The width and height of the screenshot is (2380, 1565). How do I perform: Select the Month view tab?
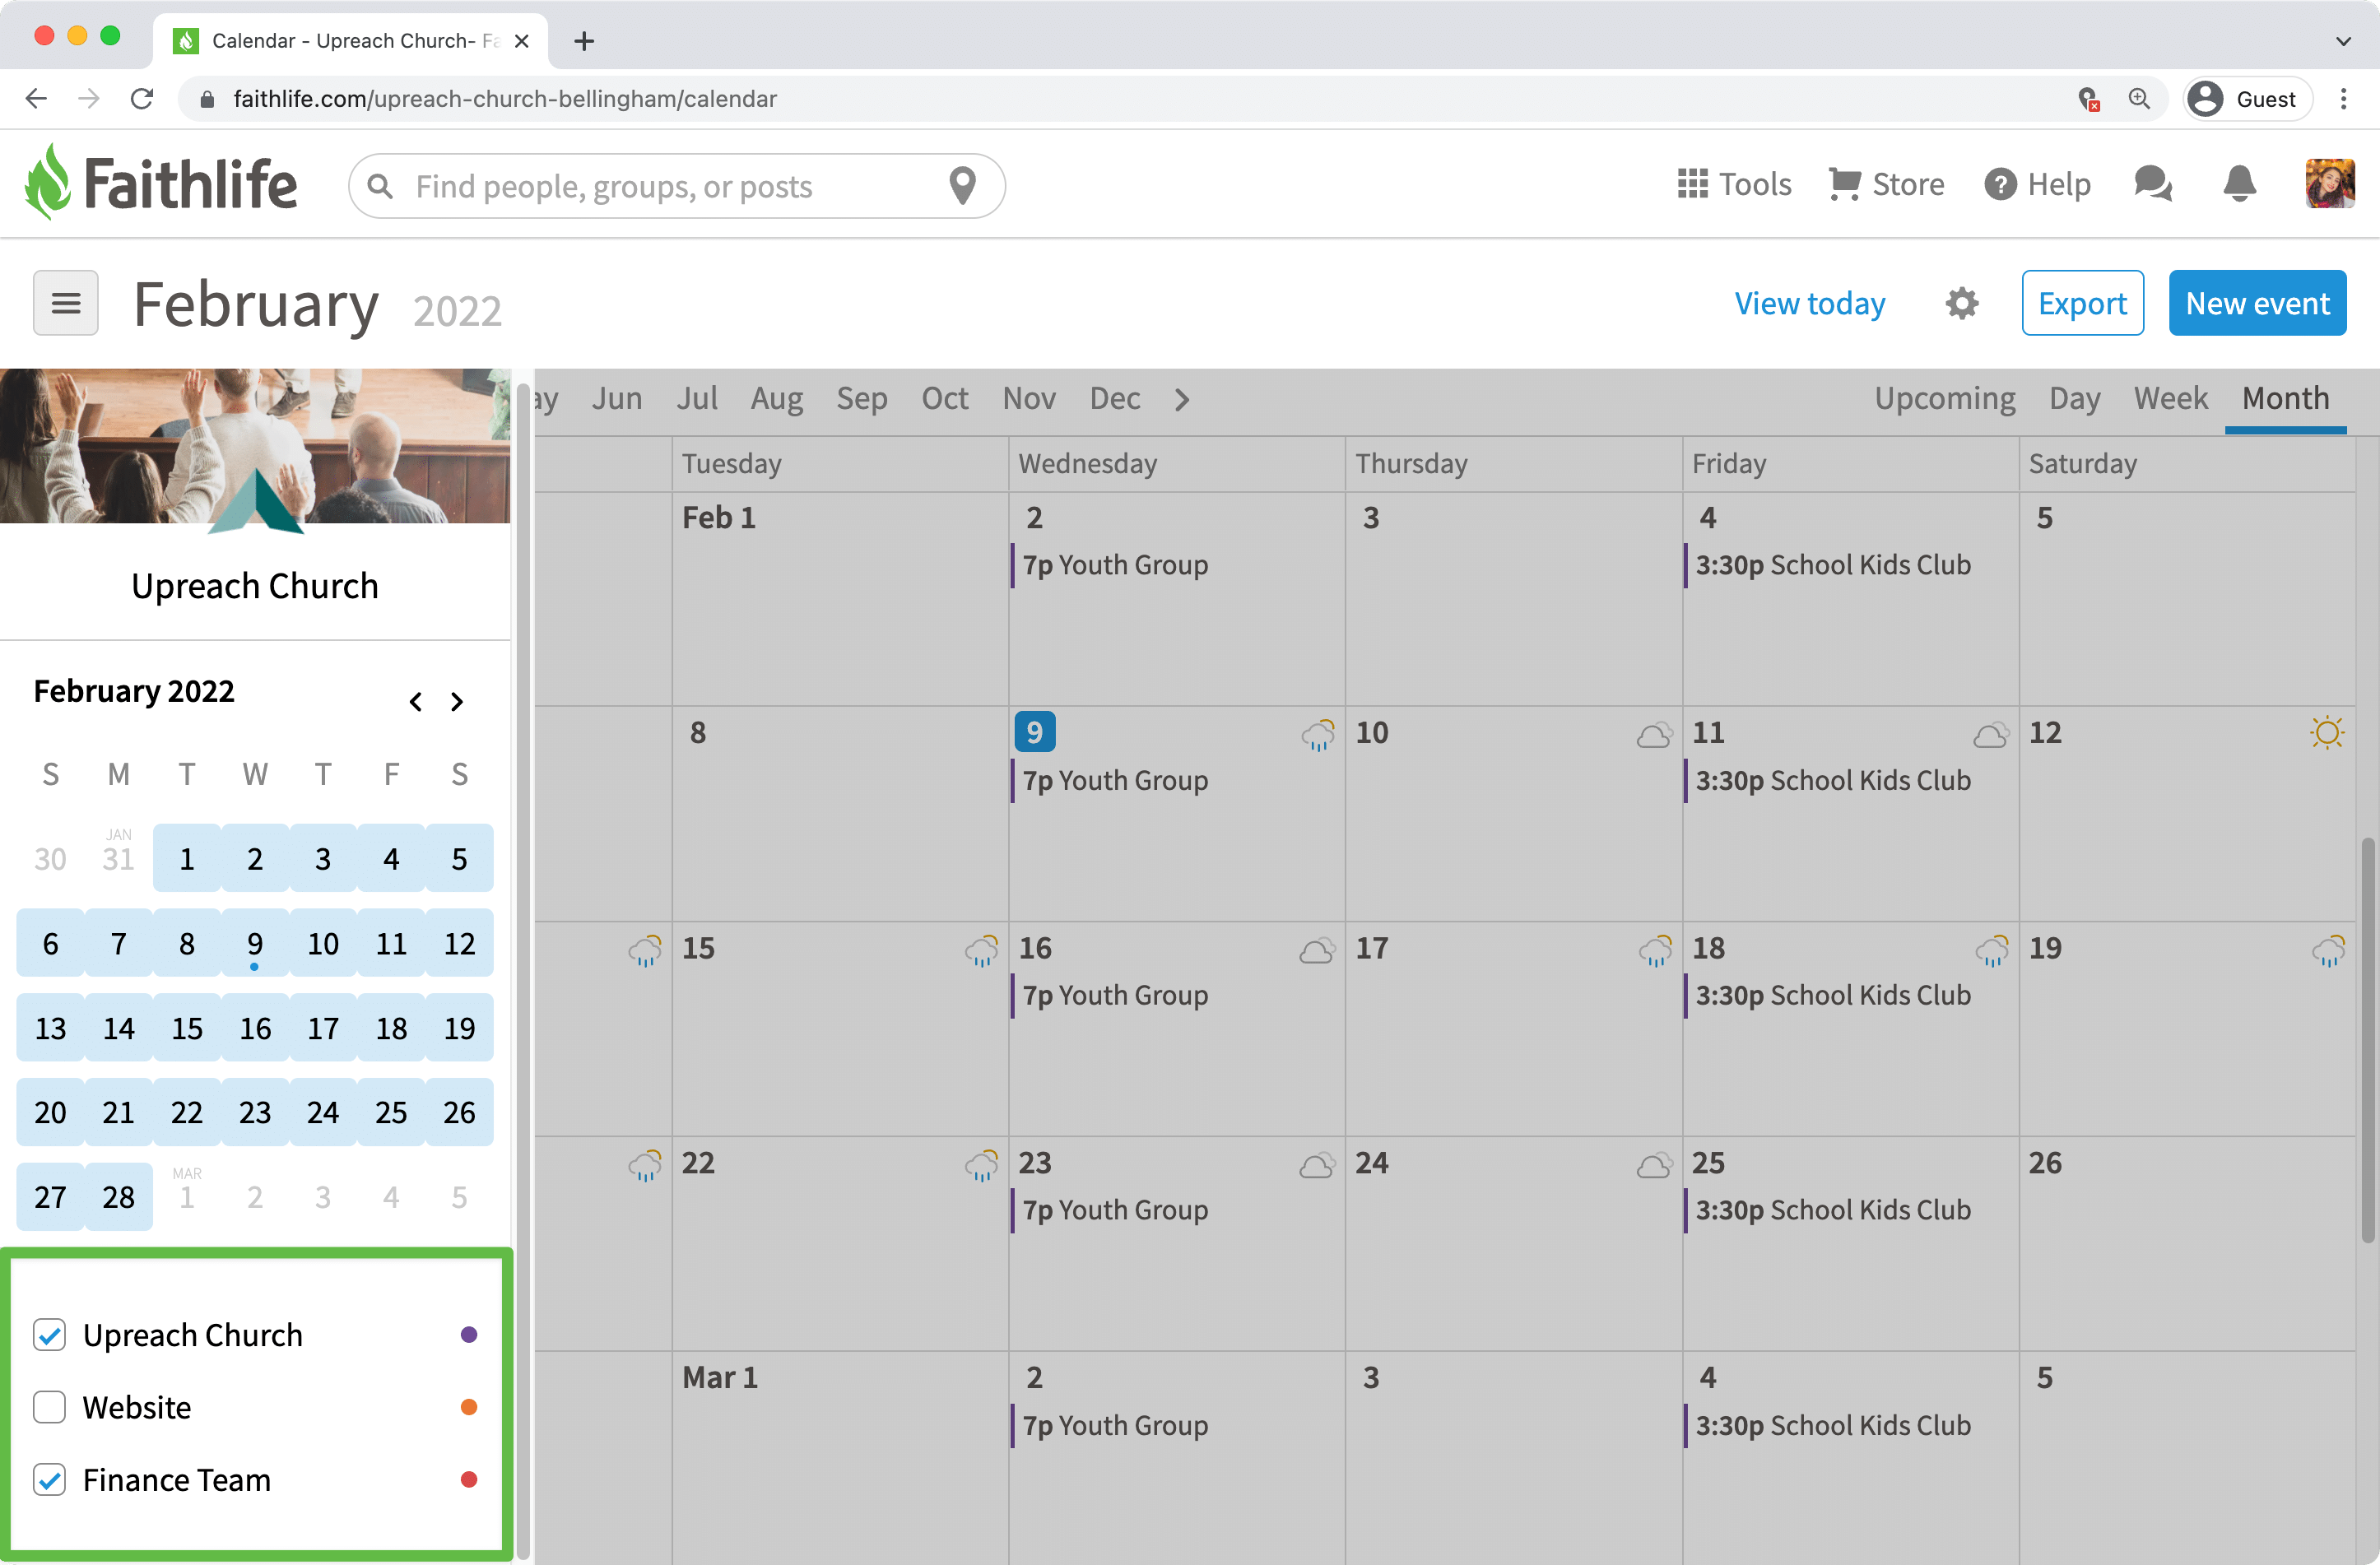[x=2285, y=398]
